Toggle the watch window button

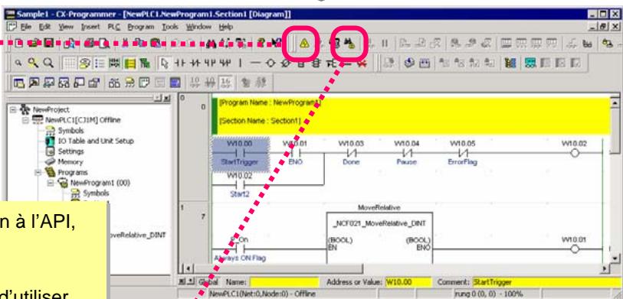(x=48, y=83)
